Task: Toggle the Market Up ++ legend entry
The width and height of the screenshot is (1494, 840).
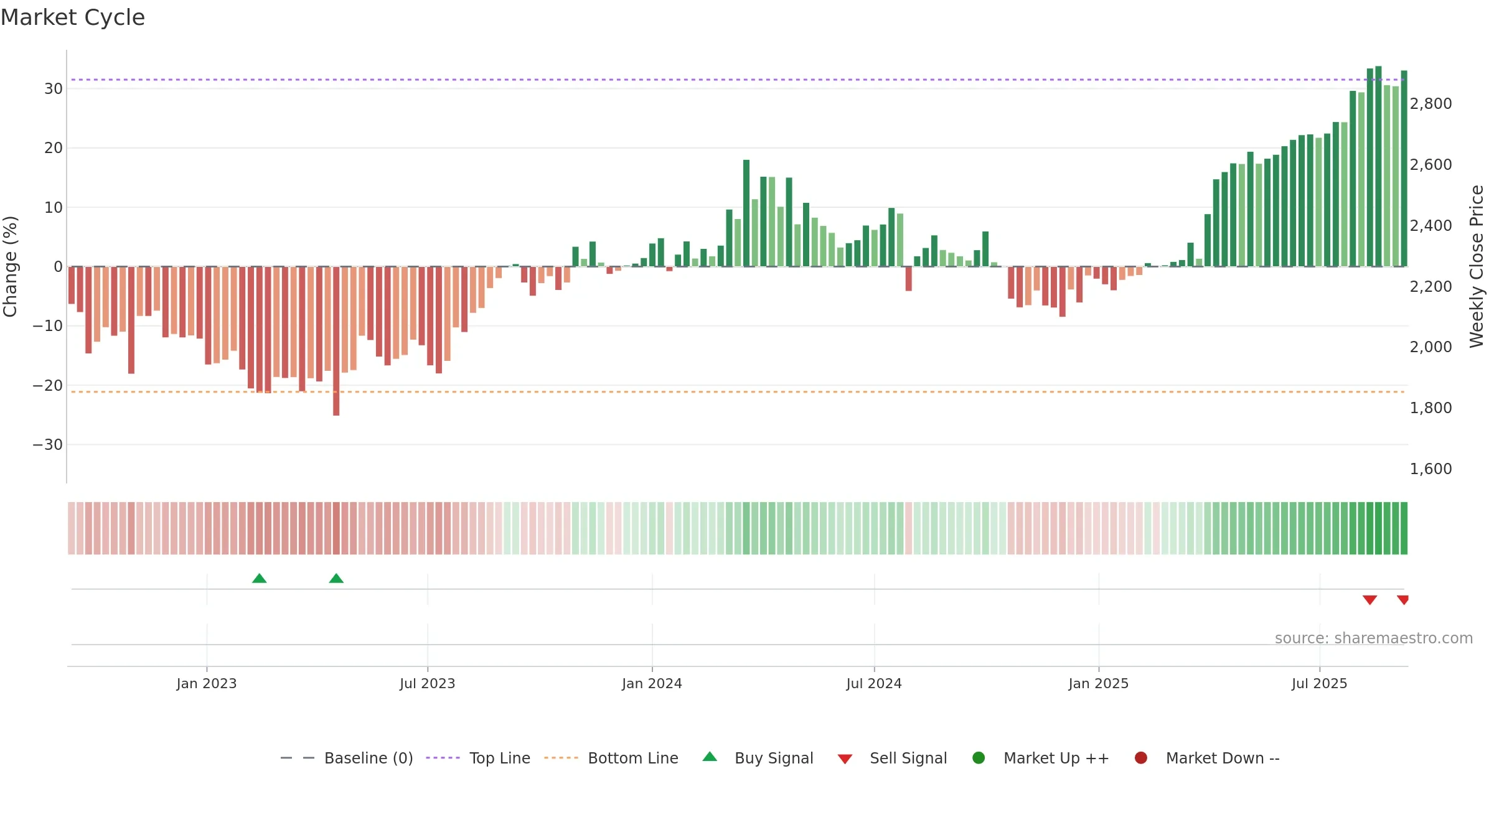Action: coord(1040,758)
